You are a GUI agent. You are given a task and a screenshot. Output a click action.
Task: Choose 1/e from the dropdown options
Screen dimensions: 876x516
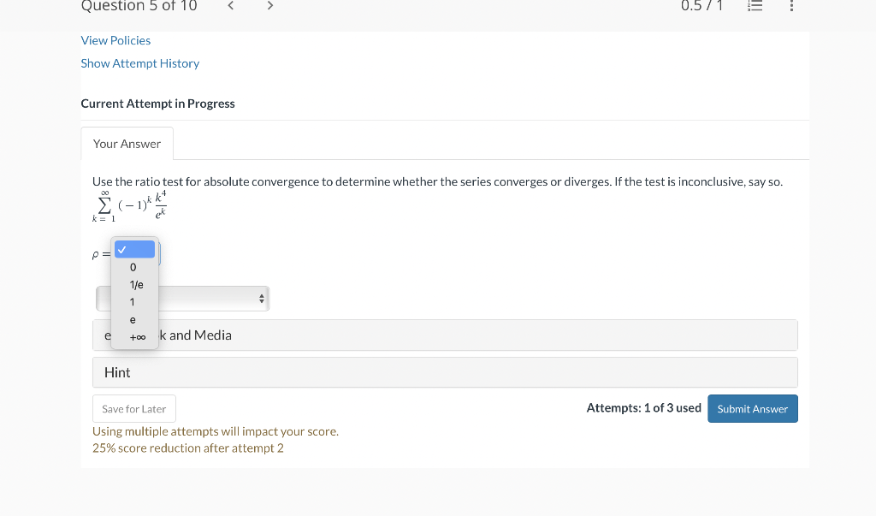[134, 284]
